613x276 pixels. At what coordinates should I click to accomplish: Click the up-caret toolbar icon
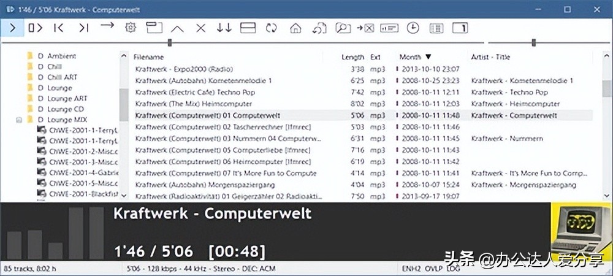pos(177,29)
